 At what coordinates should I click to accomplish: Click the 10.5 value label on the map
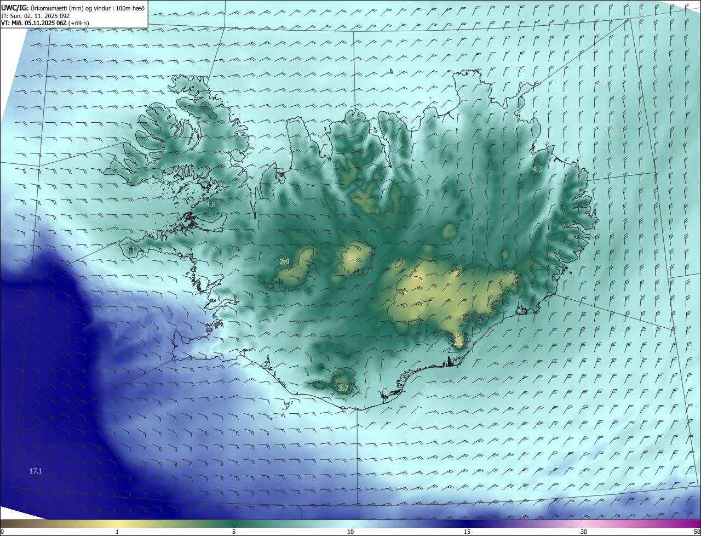407,121
